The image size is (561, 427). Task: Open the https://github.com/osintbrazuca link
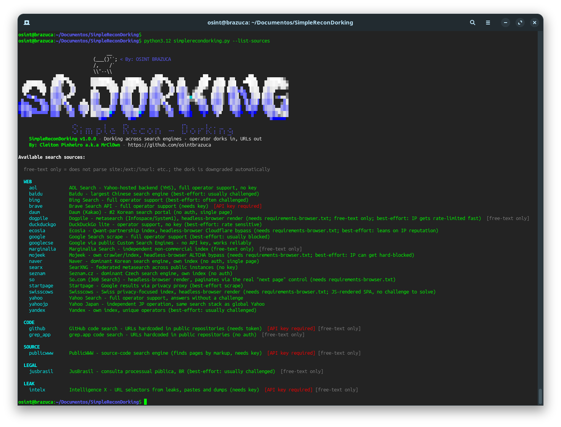click(x=169, y=145)
